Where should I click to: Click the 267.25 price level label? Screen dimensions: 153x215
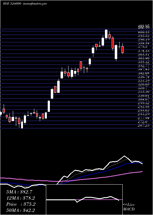click(144, 125)
